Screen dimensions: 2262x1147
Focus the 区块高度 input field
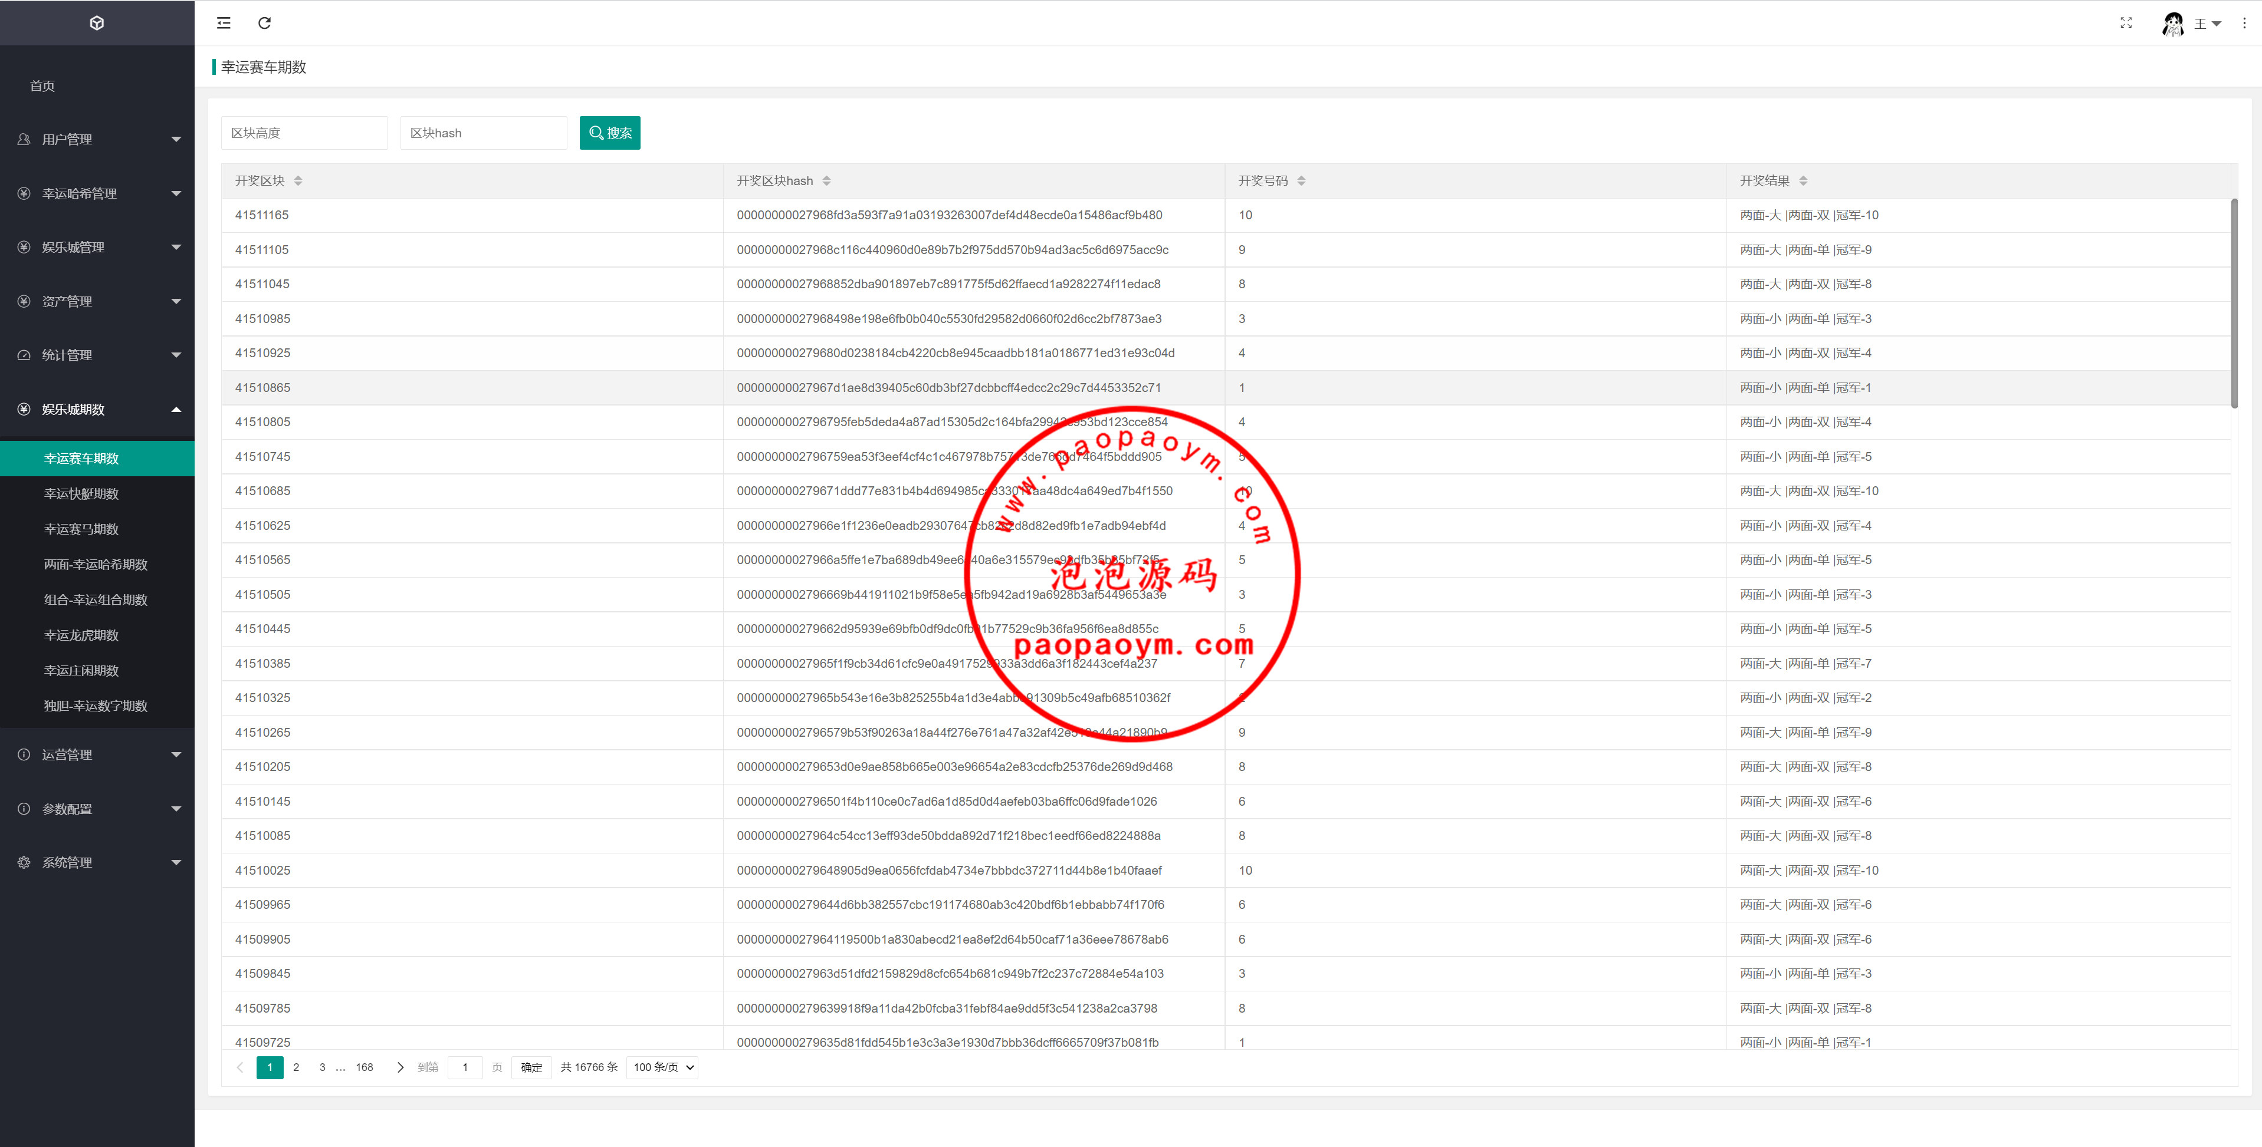[x=304, y=133]
